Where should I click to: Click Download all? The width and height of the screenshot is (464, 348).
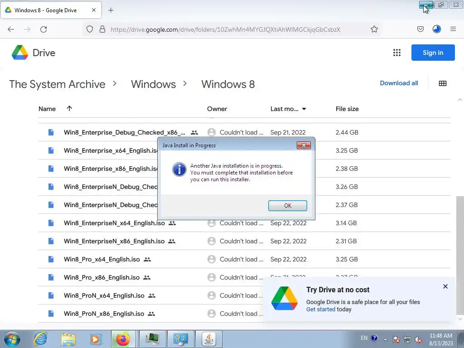(399, 83)
